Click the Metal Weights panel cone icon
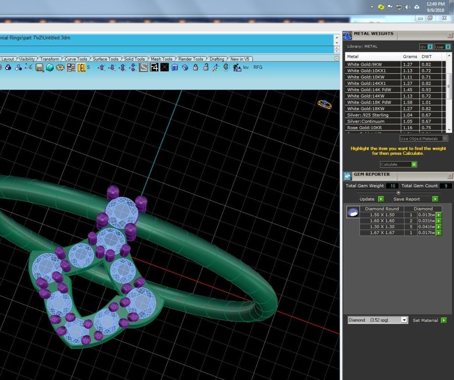 (347, 36)
